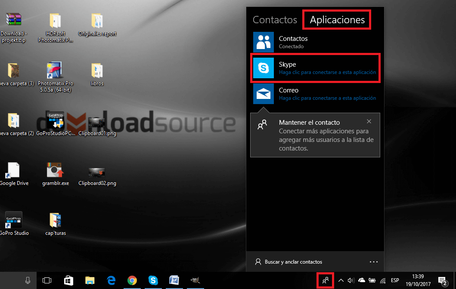This screenshot has height=289, width=456.
Task: Select gramblr.exe on the desktop
Action: [x=55, y=174]
